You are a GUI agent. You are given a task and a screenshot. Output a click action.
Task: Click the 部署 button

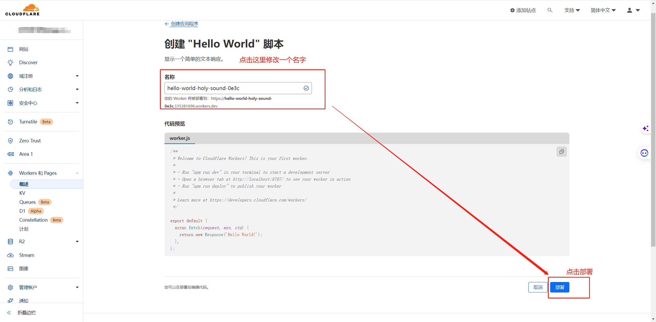(x=560, y=287)
